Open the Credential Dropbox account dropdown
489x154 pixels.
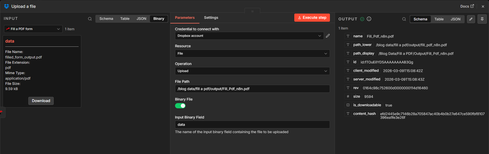249,36
